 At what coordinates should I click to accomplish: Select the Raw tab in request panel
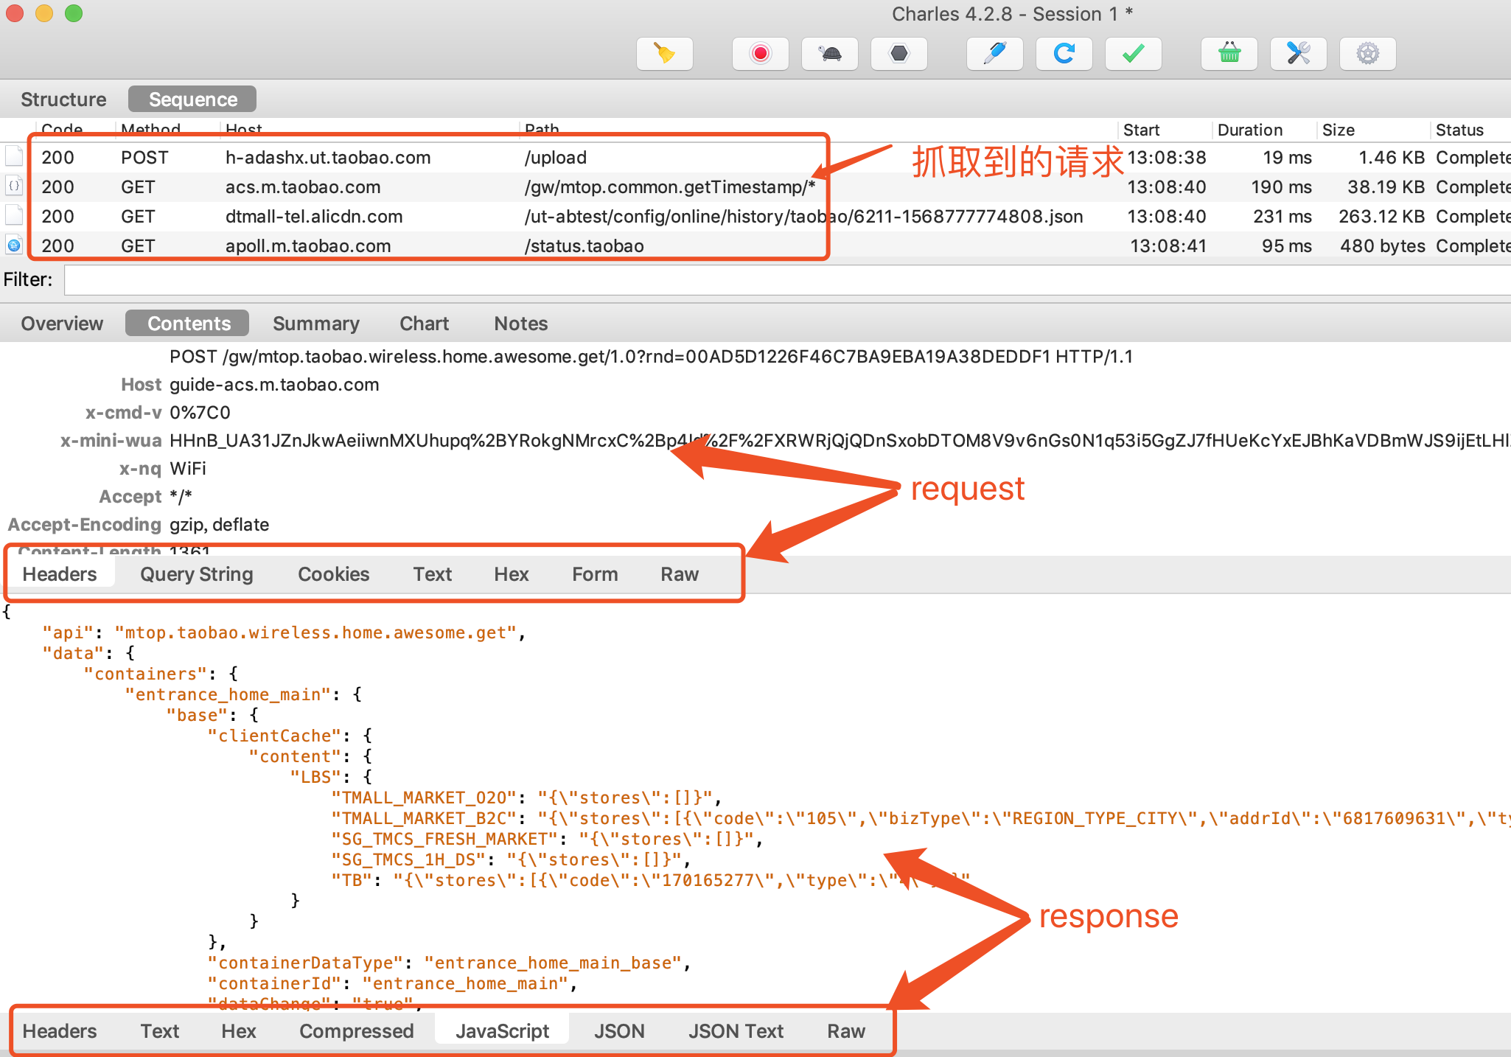coord(679,575)
